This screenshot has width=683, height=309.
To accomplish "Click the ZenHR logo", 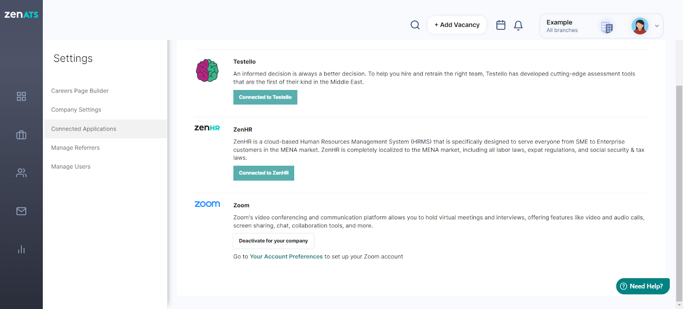I will coord(207,128).
